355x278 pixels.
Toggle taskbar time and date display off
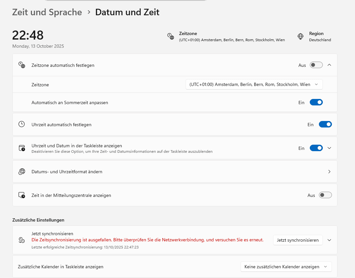pos(316,148)
